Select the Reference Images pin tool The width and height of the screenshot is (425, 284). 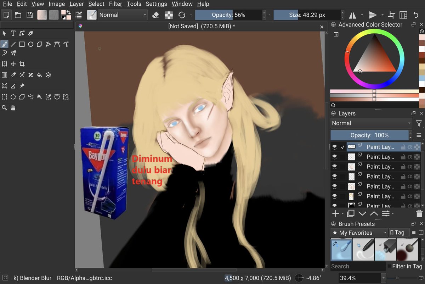coord(22,86)
